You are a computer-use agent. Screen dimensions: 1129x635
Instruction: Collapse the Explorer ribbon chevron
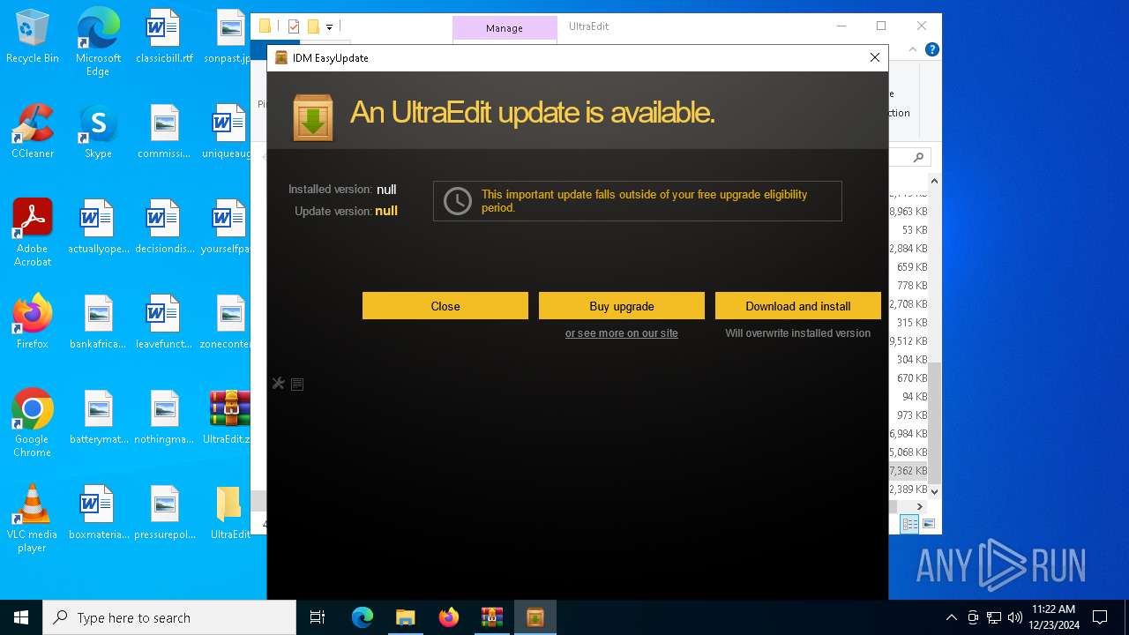pyautogui.click(x=913, y=49)
